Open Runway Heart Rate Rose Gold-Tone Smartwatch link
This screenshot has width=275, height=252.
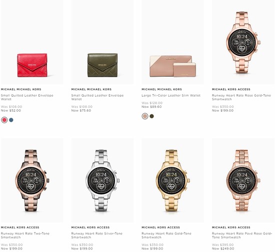point(241,97)
